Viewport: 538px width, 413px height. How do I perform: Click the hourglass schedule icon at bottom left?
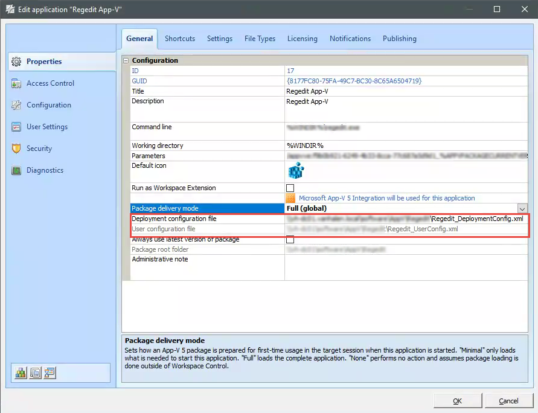49,373
